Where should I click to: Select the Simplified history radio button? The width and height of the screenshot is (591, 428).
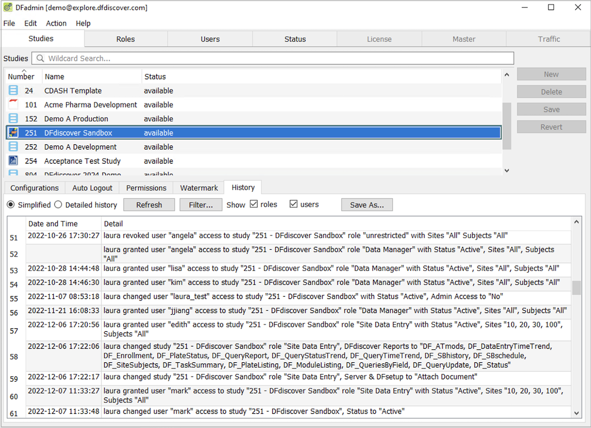[x=11, y=204]
